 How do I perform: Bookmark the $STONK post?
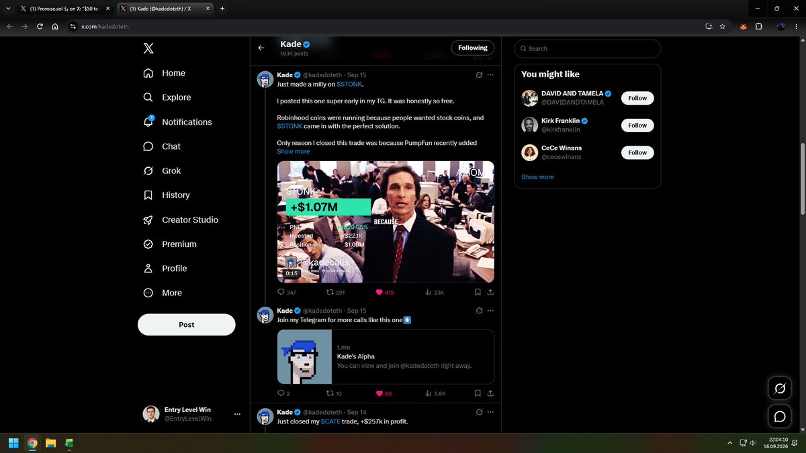pos(478,293)
